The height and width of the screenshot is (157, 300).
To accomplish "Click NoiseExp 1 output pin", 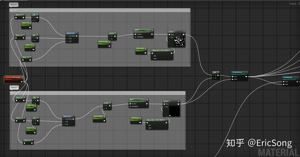I will coord(140,122).
